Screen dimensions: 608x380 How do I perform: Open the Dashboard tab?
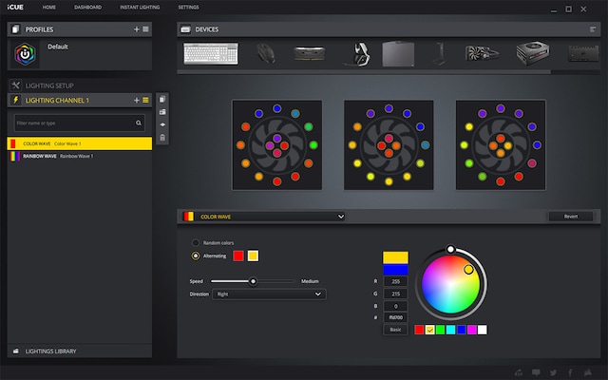[x=90, y=8]
